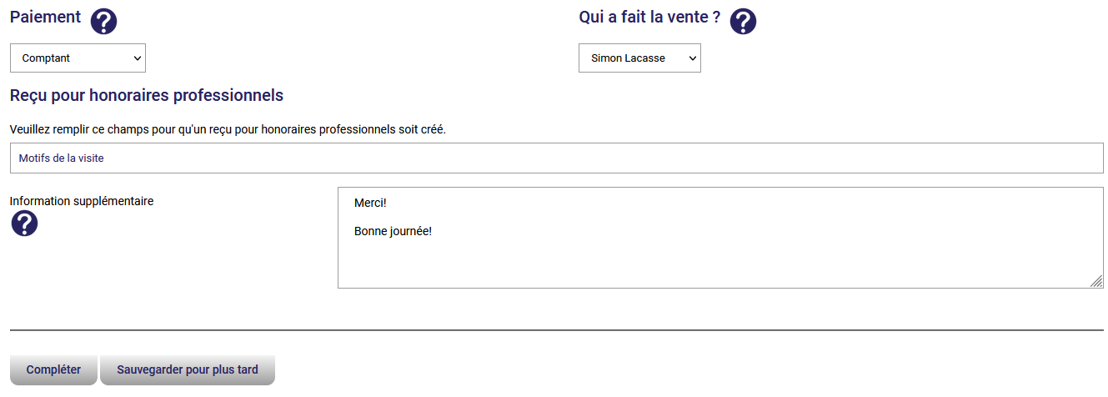Grab the text area resize handle

point(1096,282)
